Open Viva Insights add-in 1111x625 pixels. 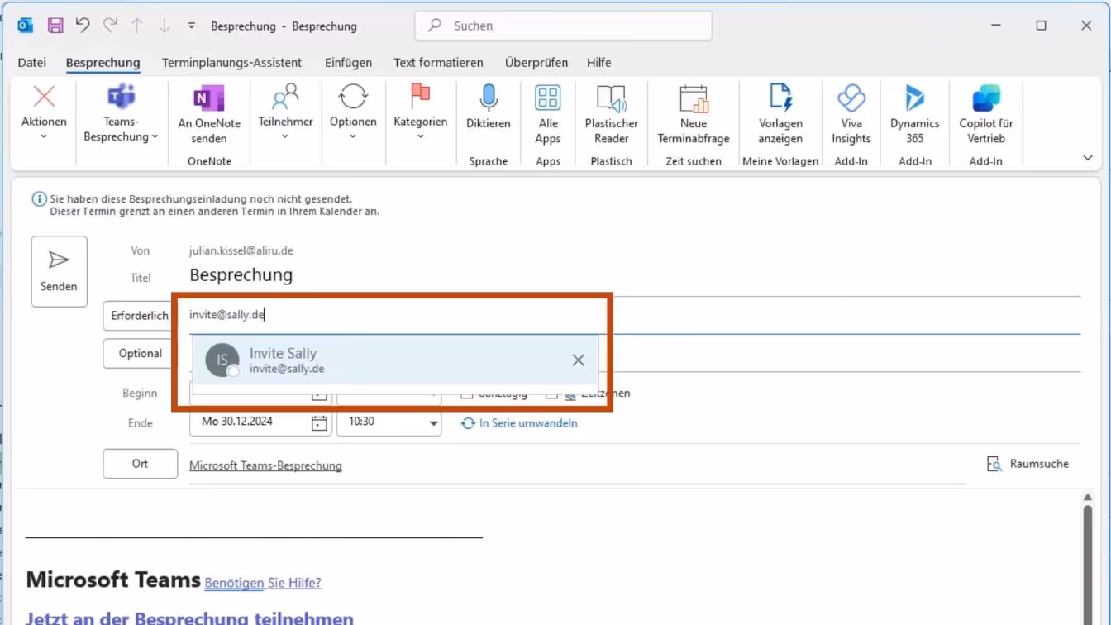(x=851, y=114)
